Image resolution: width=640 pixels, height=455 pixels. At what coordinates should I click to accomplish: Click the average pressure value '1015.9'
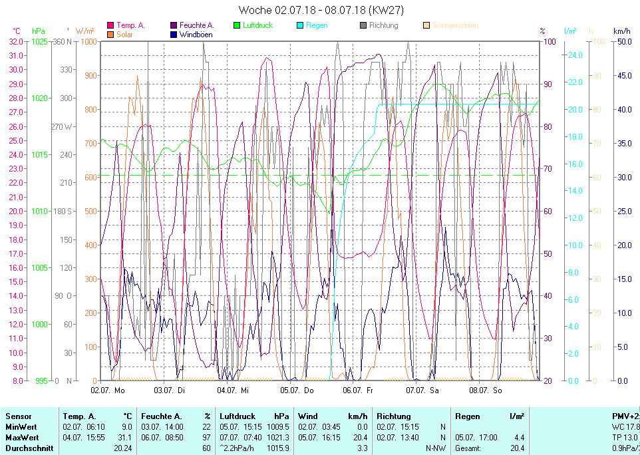278,448
